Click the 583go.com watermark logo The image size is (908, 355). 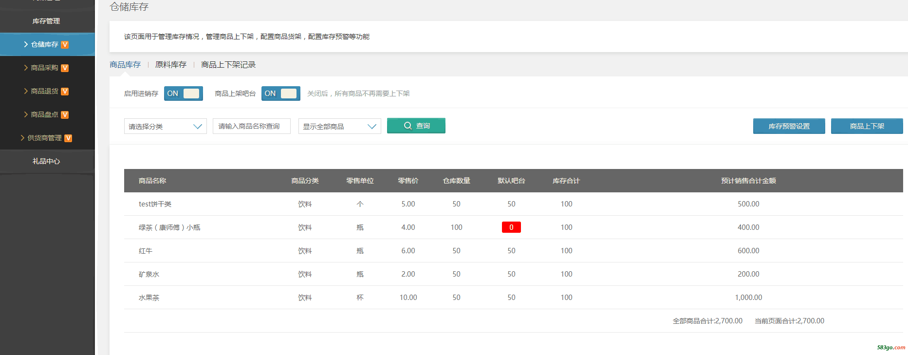click(x=890, y=348)
